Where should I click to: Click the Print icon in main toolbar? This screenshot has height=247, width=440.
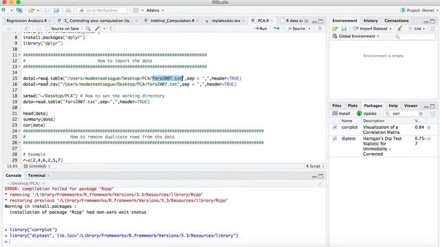(x=68, y=10)
